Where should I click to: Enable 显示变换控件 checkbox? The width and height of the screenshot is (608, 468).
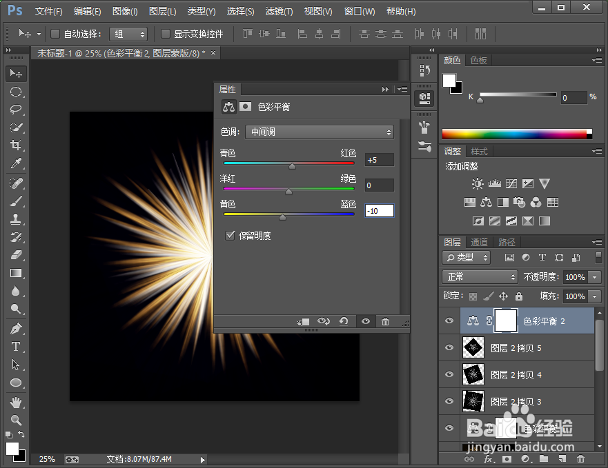166,34
